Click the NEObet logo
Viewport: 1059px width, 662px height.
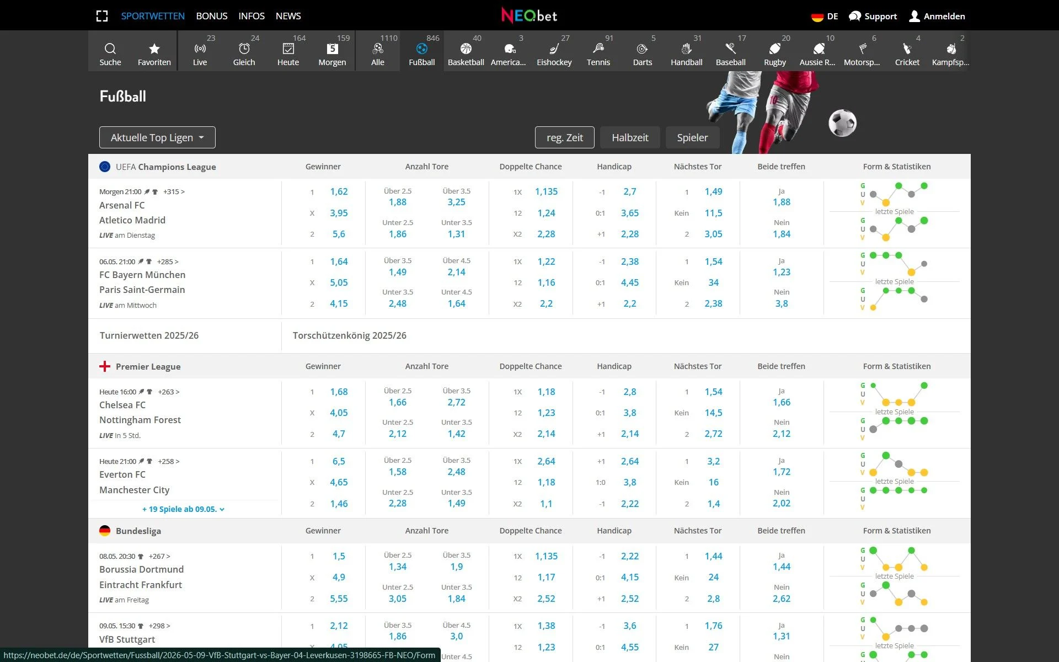tap(529, 15)
